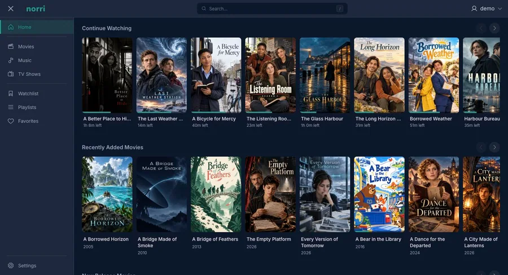
Task: Click 'A Borrowed Horizon' title text
Action: [x=106, y=239]
